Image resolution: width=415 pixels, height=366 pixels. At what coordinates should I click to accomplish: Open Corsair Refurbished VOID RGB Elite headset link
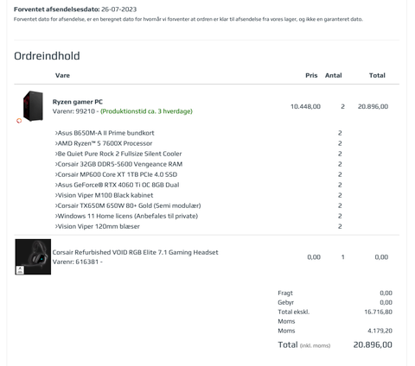click(135, 252)
